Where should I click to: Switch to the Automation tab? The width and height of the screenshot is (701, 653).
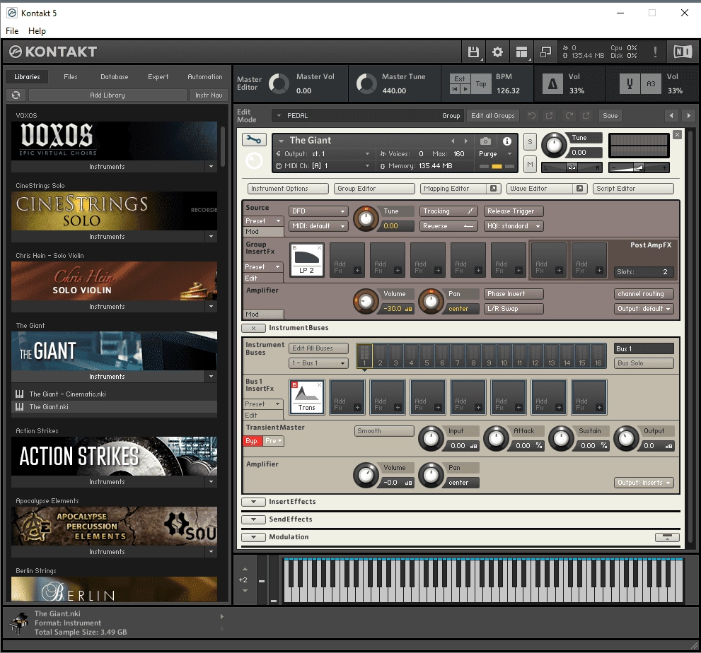[x=204, y=77]
